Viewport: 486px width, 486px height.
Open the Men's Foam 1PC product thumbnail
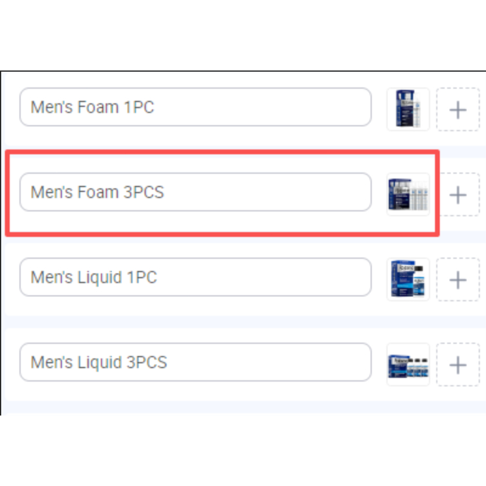point(408,109)
